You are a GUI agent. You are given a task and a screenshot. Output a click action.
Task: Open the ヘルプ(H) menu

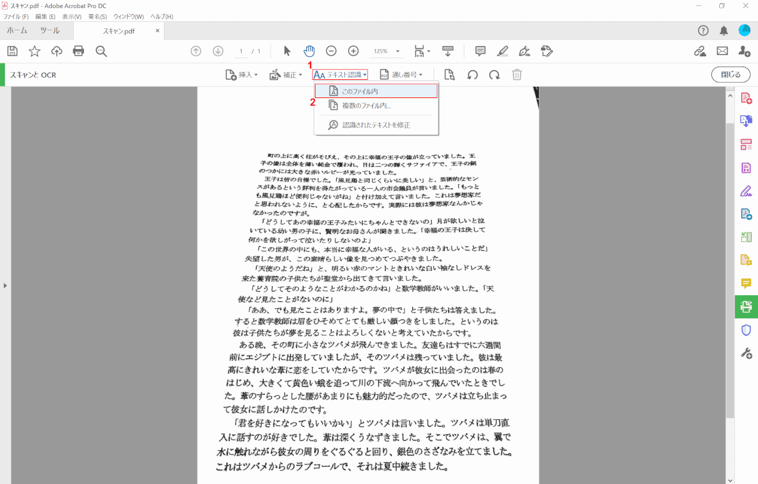pyautogui.click(x=162, y=16)
